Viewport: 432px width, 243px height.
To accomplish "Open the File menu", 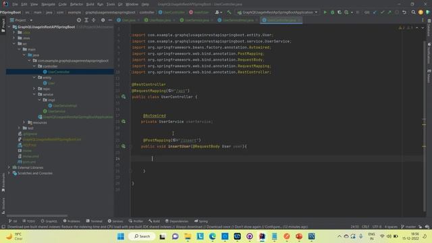I will pyautogui.click(x=15, y=4).
